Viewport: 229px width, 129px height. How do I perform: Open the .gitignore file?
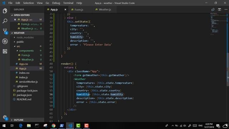pyautogui.click(x=22, y=86)
